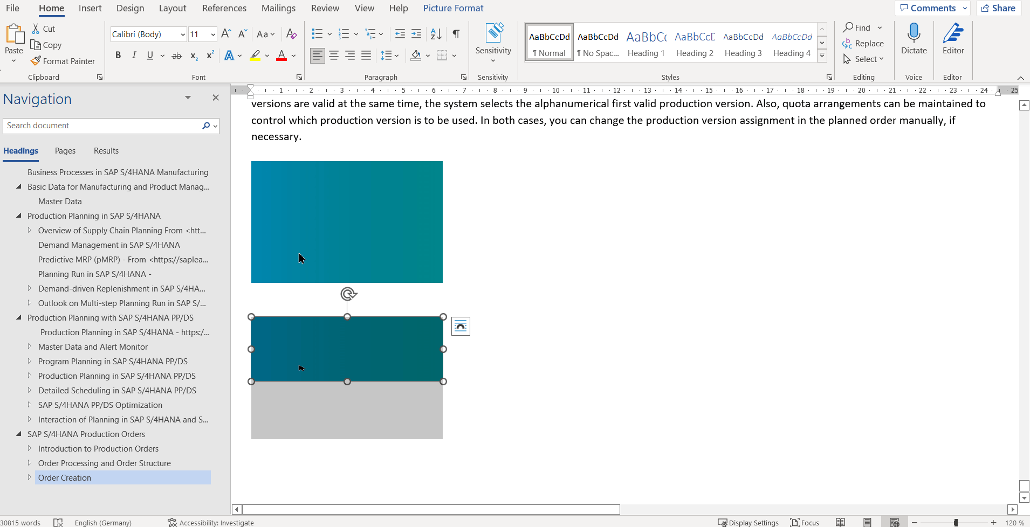Toggle bold formatting

coord(118,56)
